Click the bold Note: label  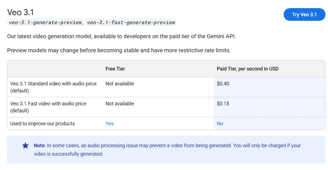coord(40,146)
